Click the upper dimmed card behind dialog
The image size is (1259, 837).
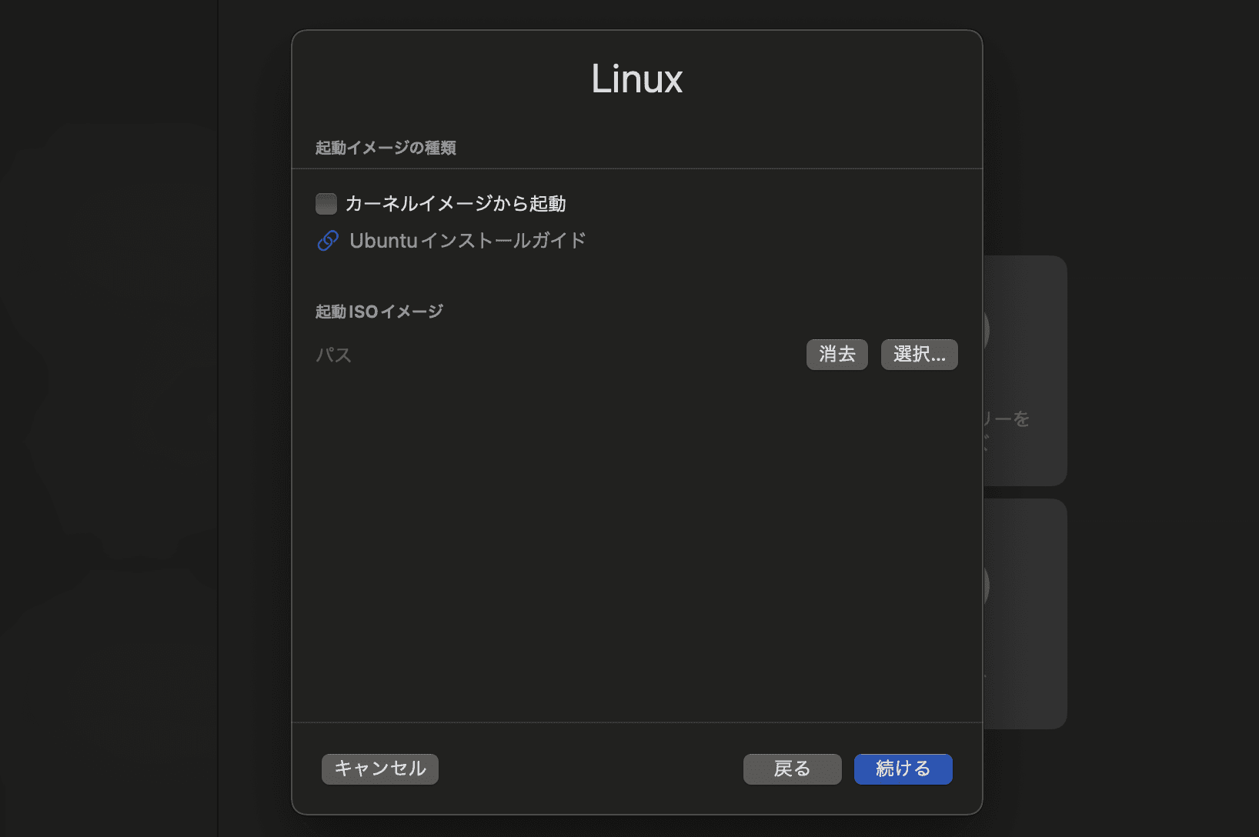click(x=1027, y=369)
